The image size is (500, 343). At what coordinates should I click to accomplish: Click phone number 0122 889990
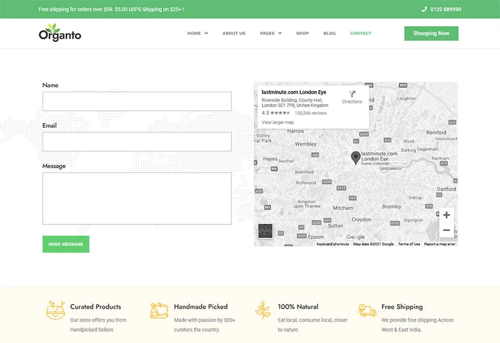[446, 9]
